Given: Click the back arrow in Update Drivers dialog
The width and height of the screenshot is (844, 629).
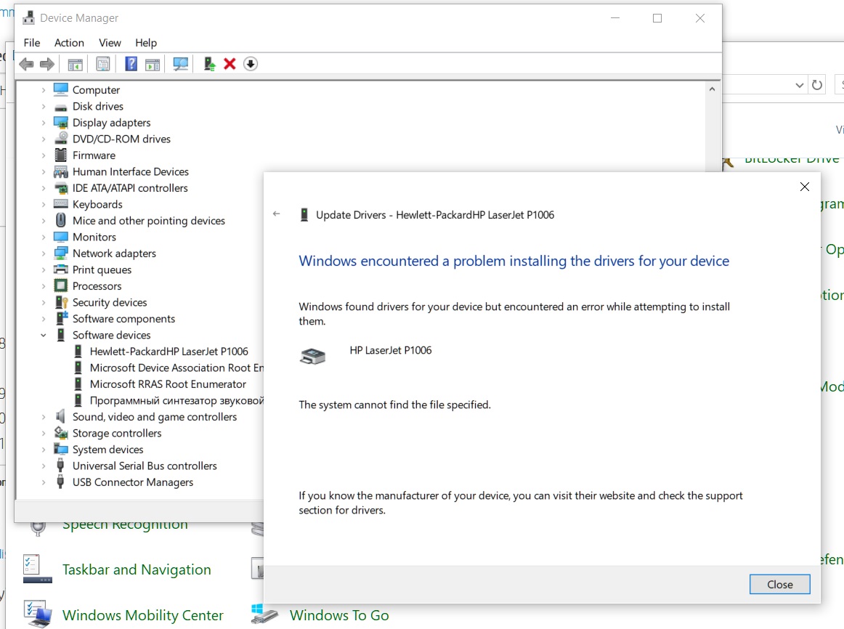Looking at the screenshot, I should 277,214.
